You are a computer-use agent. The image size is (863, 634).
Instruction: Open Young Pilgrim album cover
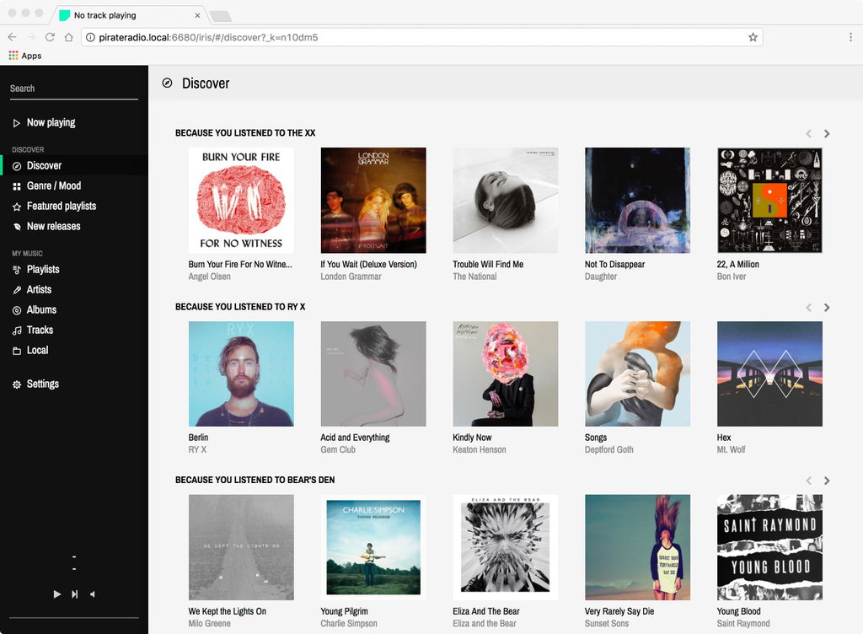tap(373, 547)
